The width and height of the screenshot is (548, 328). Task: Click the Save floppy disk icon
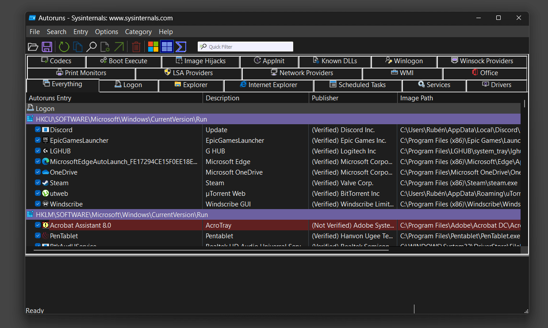(x=47, y=47)
